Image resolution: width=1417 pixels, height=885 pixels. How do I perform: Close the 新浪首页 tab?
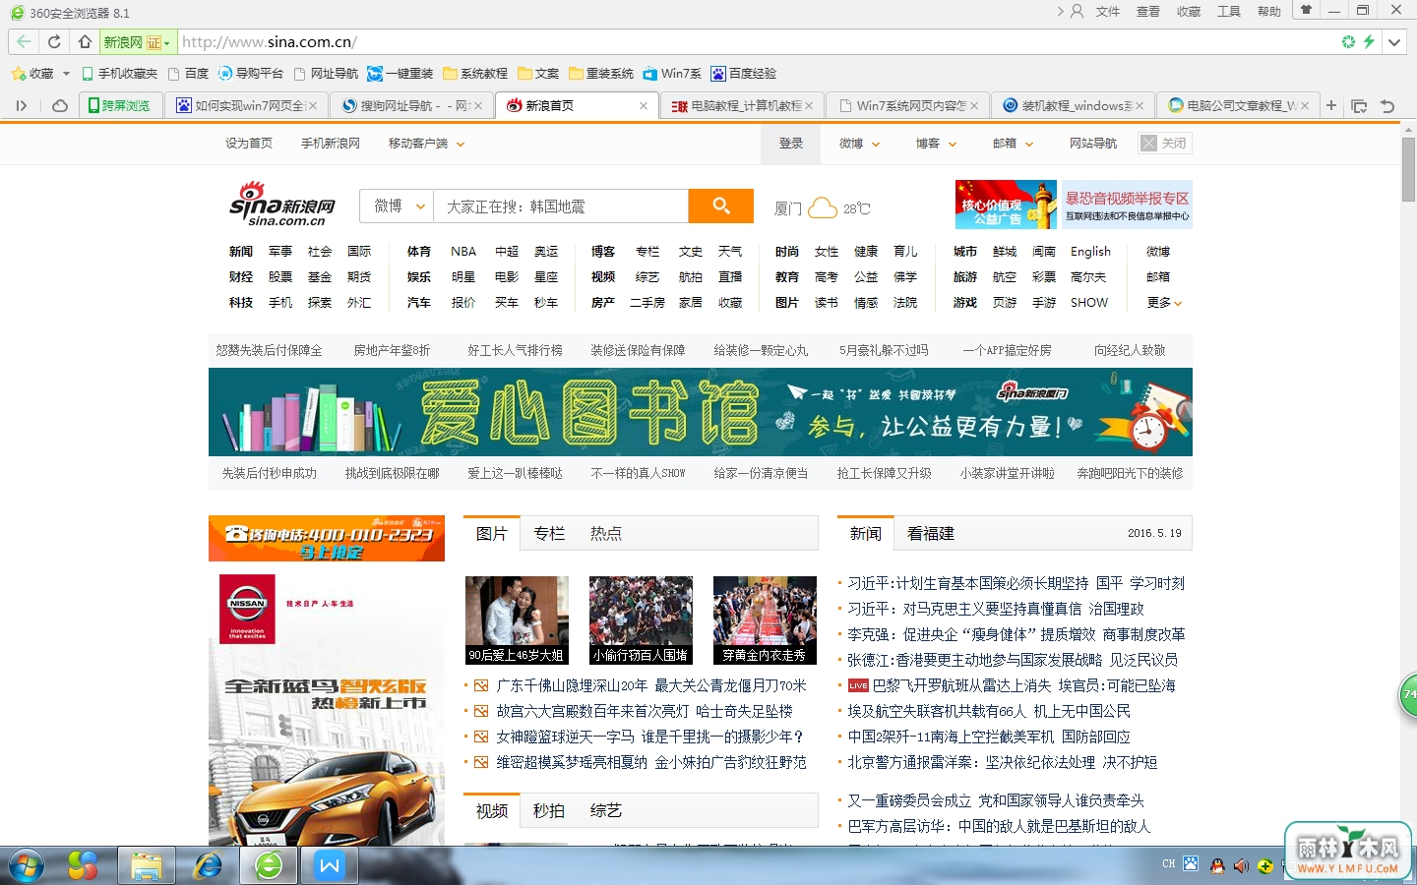coord(643,105)
